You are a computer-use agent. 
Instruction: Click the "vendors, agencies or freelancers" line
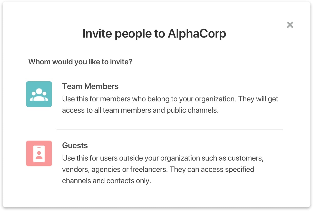point(158,169)
